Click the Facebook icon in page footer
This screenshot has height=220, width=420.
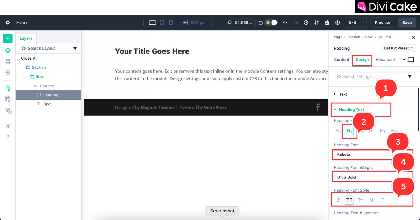[318, 107]
